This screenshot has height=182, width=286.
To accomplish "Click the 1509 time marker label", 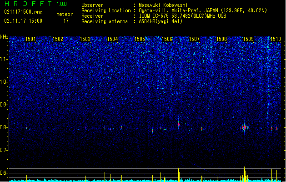I will tap(249, 39).
